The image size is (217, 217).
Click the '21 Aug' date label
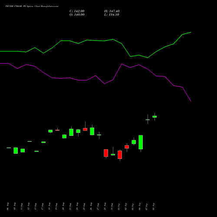70,207
